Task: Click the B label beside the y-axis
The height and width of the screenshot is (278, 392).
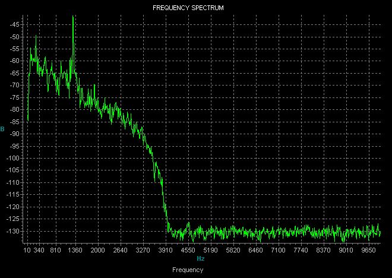Action: click(x=2, y=129)
